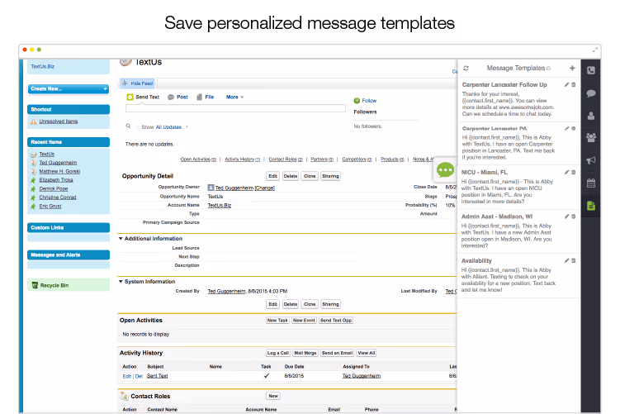620x414 pixels.
Task: Click Edit link in the Sent Text row
Action: [126, 376]
